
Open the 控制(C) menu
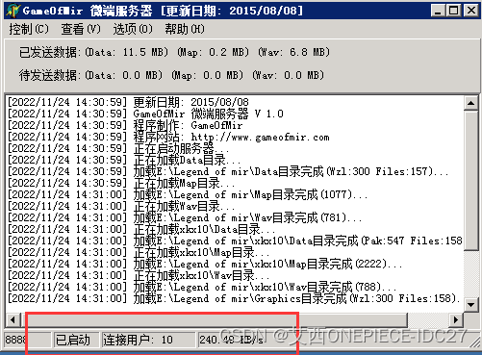(29, 29)
